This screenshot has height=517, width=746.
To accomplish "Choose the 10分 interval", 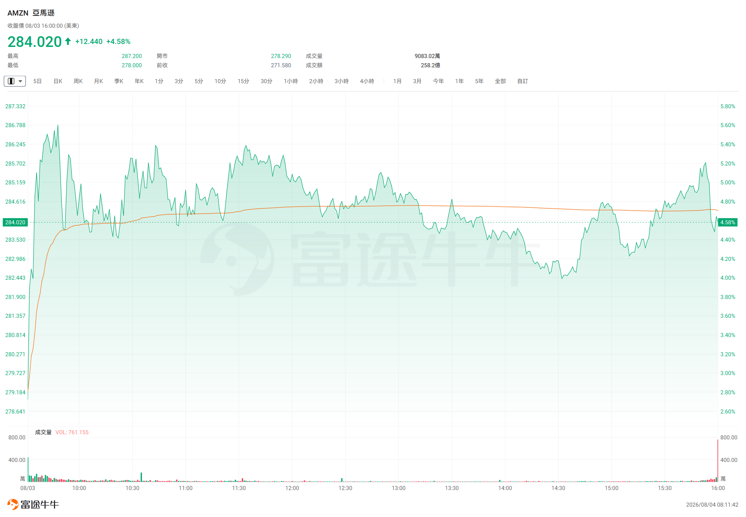I will click(220, 81).
